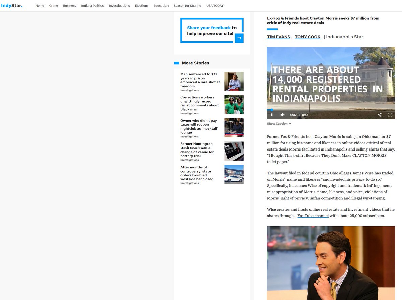
Task: Open the Crime section
Action: coord(54,6)
